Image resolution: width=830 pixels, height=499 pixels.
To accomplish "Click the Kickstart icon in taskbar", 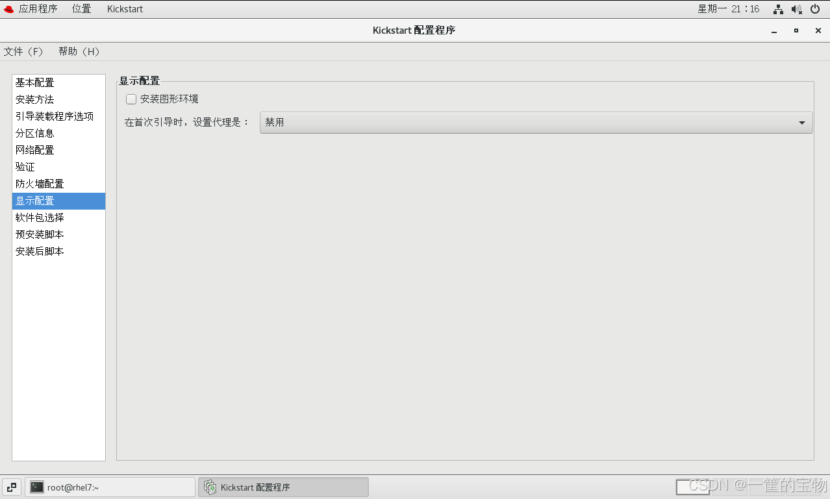I will [x=210, y=487].
